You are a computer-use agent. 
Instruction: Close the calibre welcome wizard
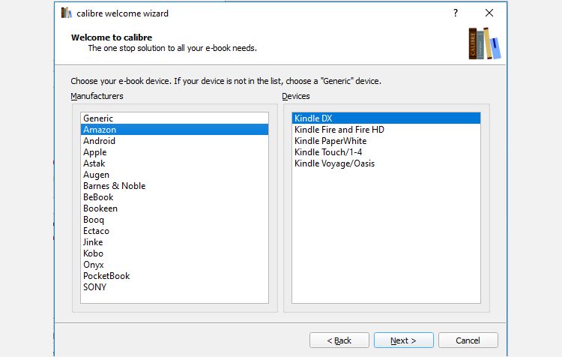click(489, 13)
